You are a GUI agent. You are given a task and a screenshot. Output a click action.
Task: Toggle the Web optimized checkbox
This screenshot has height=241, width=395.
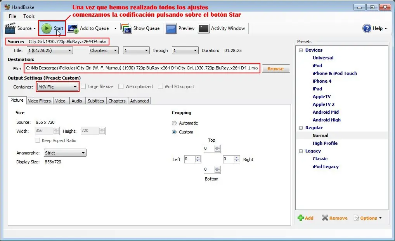(121, 87)
